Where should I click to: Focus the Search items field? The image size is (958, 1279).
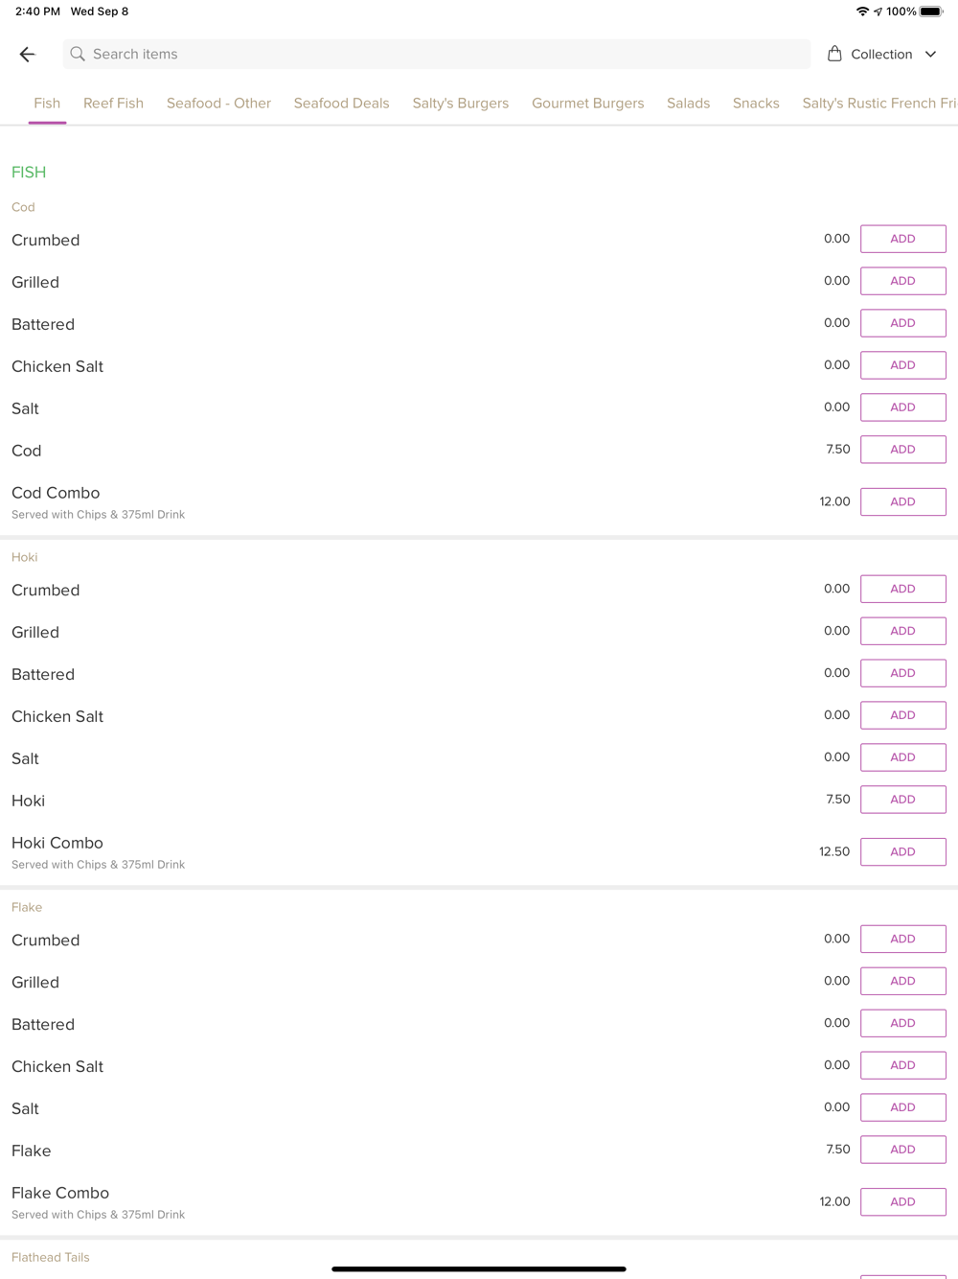click(x=437, y=54)
